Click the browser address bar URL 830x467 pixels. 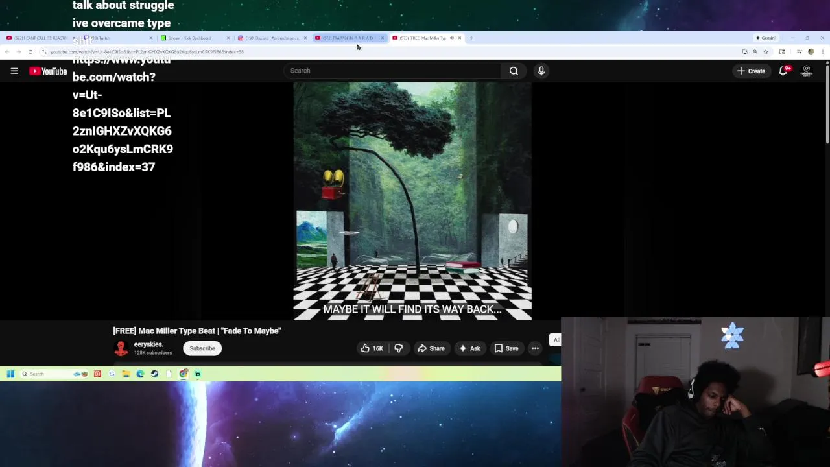click(x=147, y=51)
